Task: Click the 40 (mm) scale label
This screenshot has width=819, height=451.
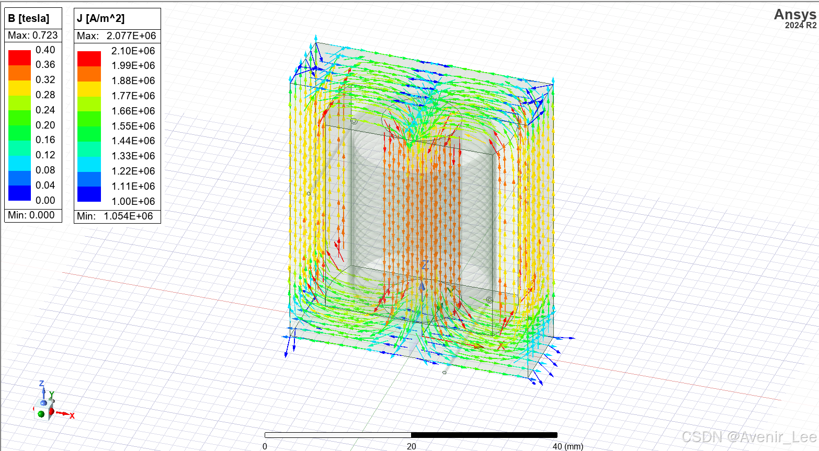Action: [568, 446]
